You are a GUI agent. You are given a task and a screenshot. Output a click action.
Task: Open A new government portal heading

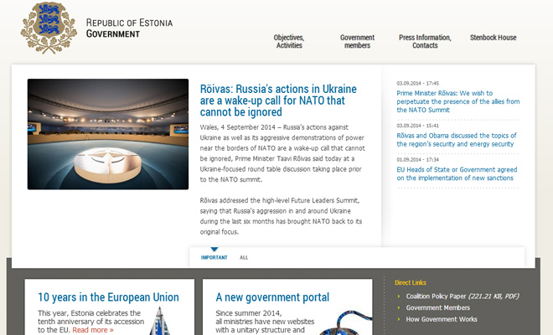click(272, 297)
